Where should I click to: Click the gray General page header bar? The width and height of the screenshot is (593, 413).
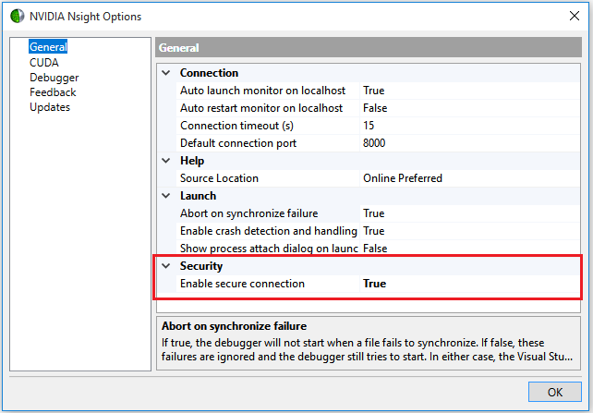[x=369, y=48]
